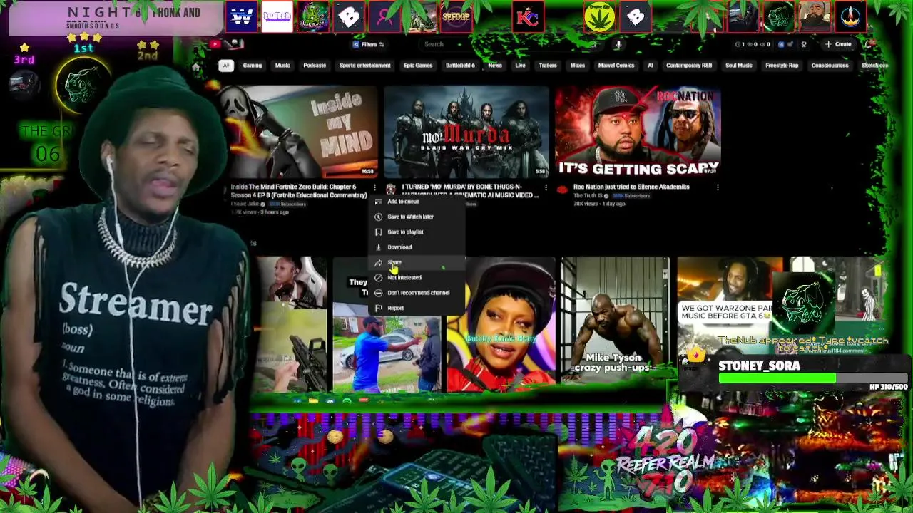The width and height of the screenshot is (913, 513).
Task: Click the search magnifier icon
Action: pos(593,44)
